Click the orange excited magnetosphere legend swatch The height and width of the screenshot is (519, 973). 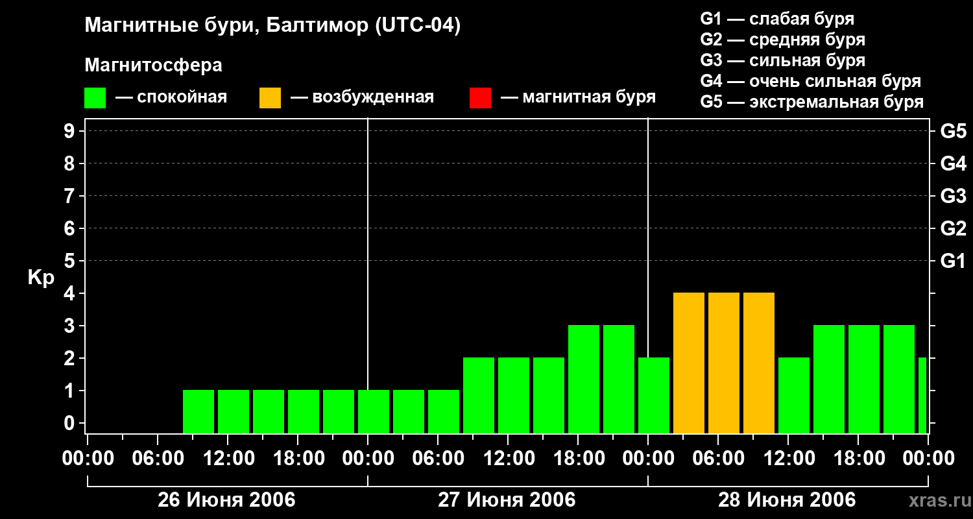[x=270, y=98]
